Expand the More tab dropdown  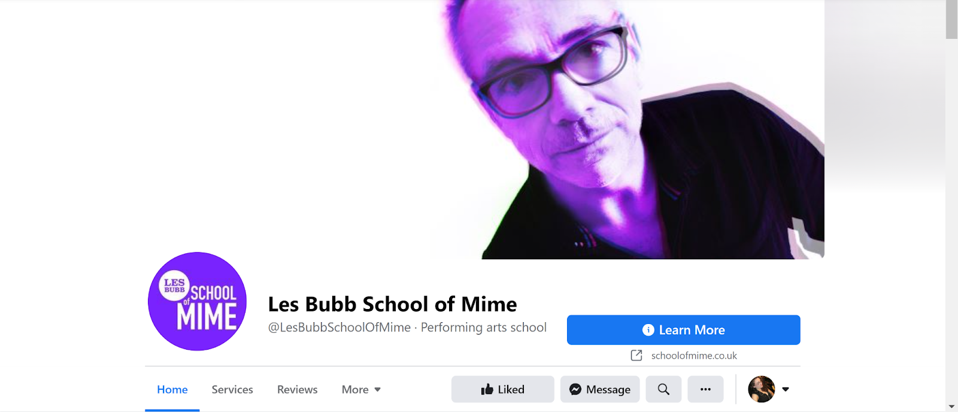pos(361,389)
